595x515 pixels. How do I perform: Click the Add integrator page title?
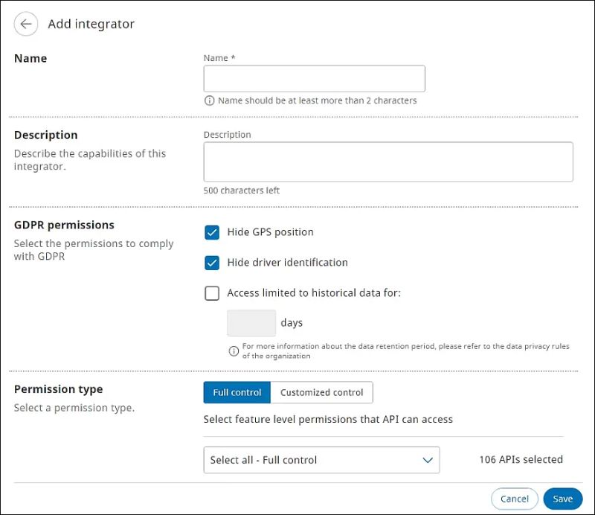[91, 24]
